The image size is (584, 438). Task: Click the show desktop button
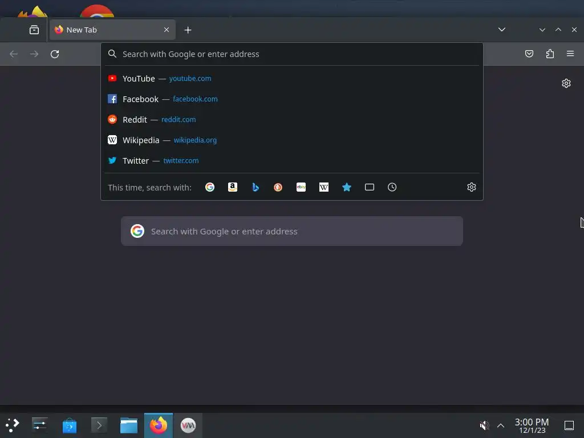pos(569,425)
